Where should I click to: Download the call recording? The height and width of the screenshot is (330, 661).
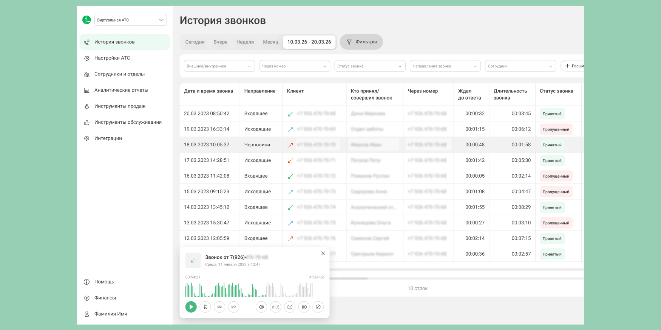[x=290, y=307]
